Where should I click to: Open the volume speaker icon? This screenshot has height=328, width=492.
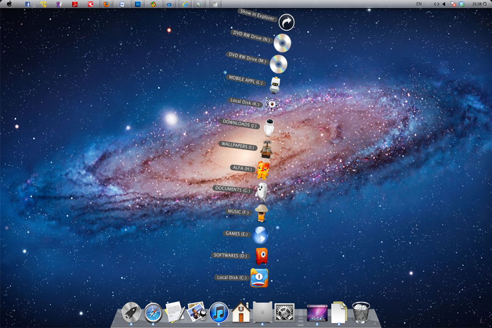tap(444, 4)
